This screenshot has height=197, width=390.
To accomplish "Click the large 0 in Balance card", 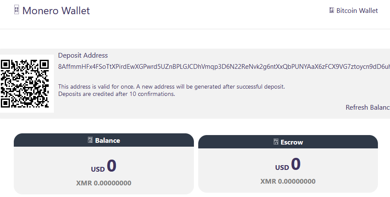I will (x=112, y=166).
